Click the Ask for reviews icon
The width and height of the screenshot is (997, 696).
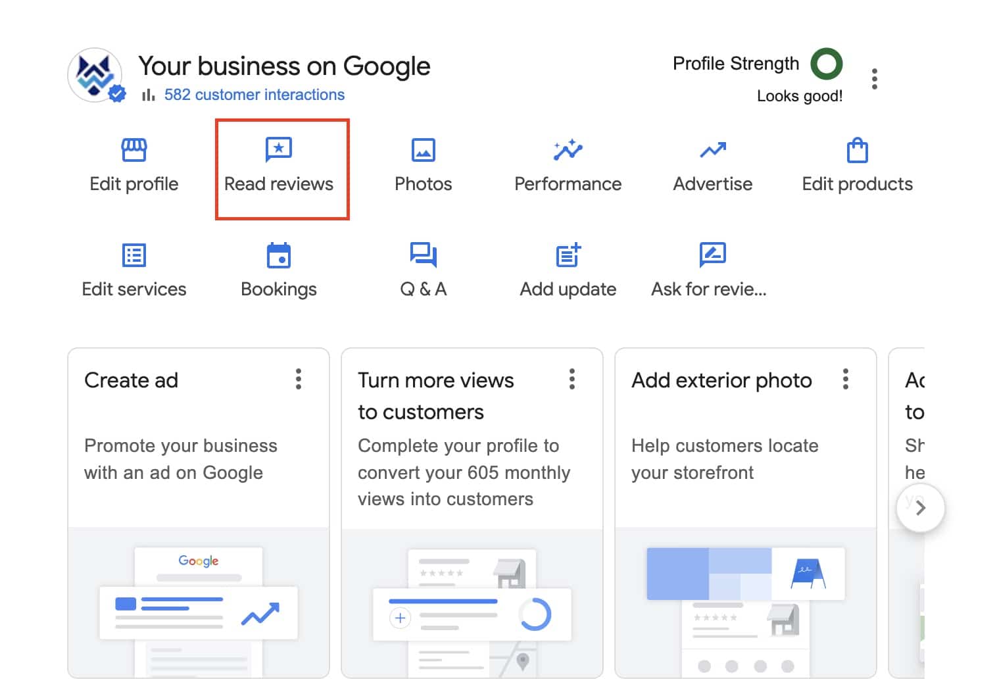click(x=712, y=255)
